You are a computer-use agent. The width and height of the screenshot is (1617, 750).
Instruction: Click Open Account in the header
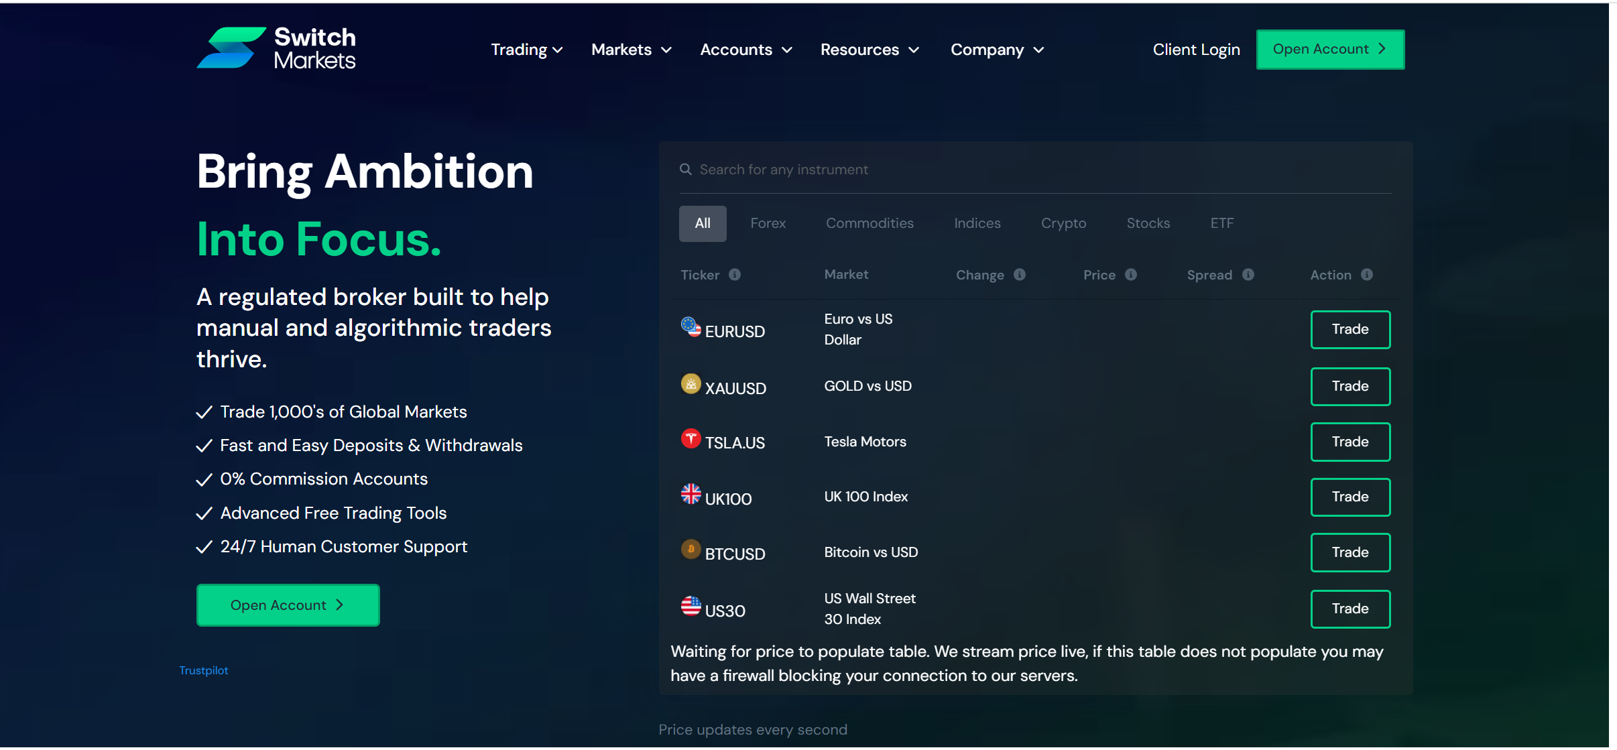coord(1330,50)
